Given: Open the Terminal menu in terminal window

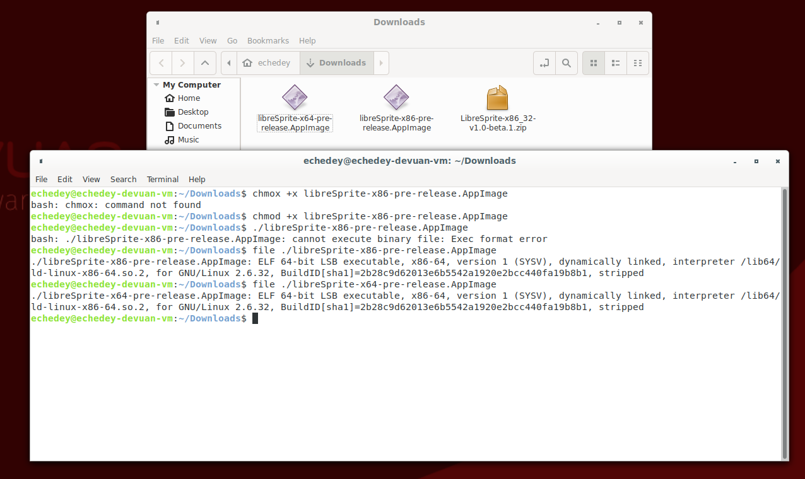Looking at the screenshot, I should [162, 179].
